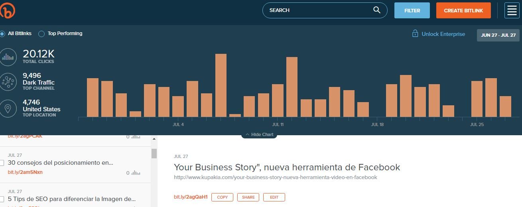
Task: Click the Top Location pin icon
Action: point(8,108)
